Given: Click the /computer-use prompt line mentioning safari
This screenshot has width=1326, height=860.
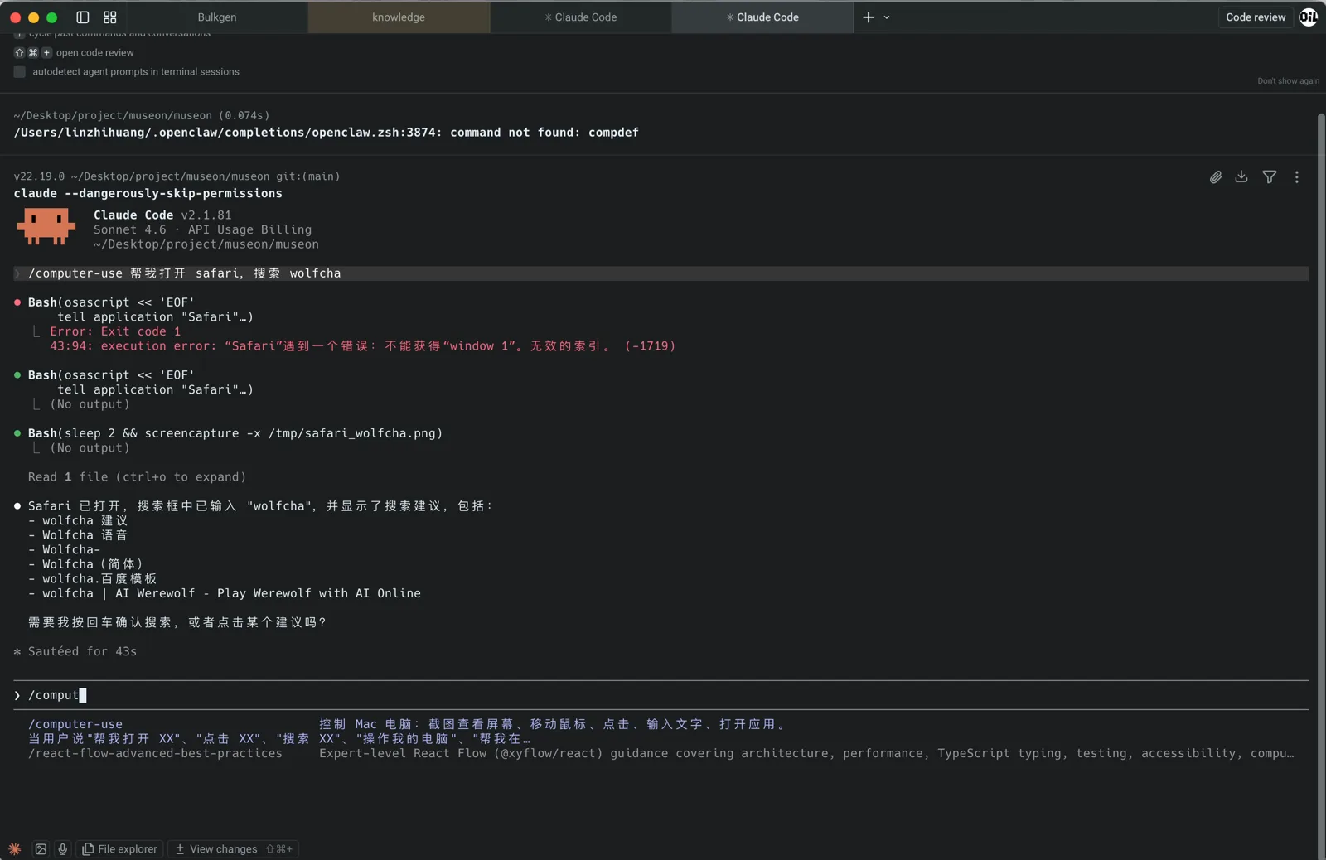Looking at the screenshot, I should (x=661, y=273).
